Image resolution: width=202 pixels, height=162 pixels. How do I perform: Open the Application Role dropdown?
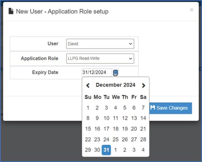click(100, 59)
